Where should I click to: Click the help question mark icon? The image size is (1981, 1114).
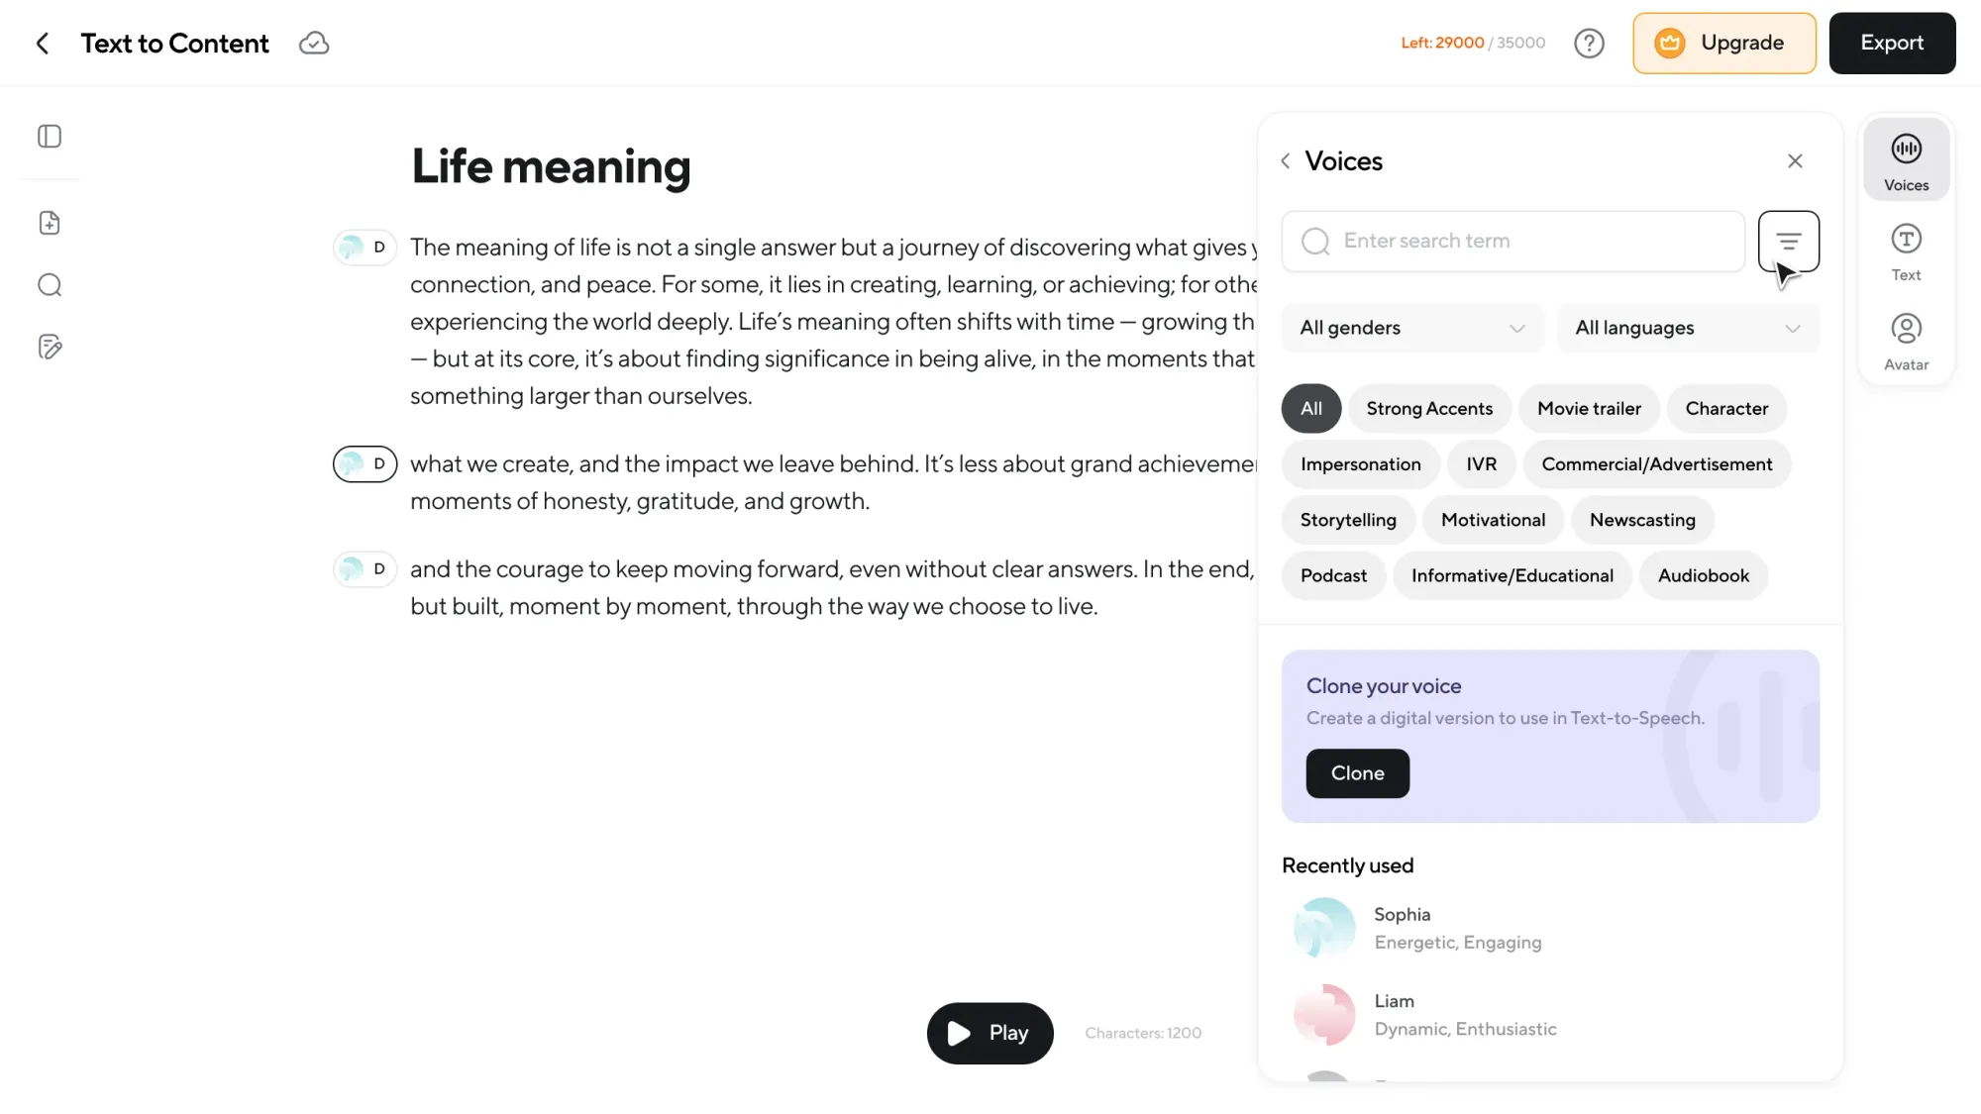(x=1589, y=44)
